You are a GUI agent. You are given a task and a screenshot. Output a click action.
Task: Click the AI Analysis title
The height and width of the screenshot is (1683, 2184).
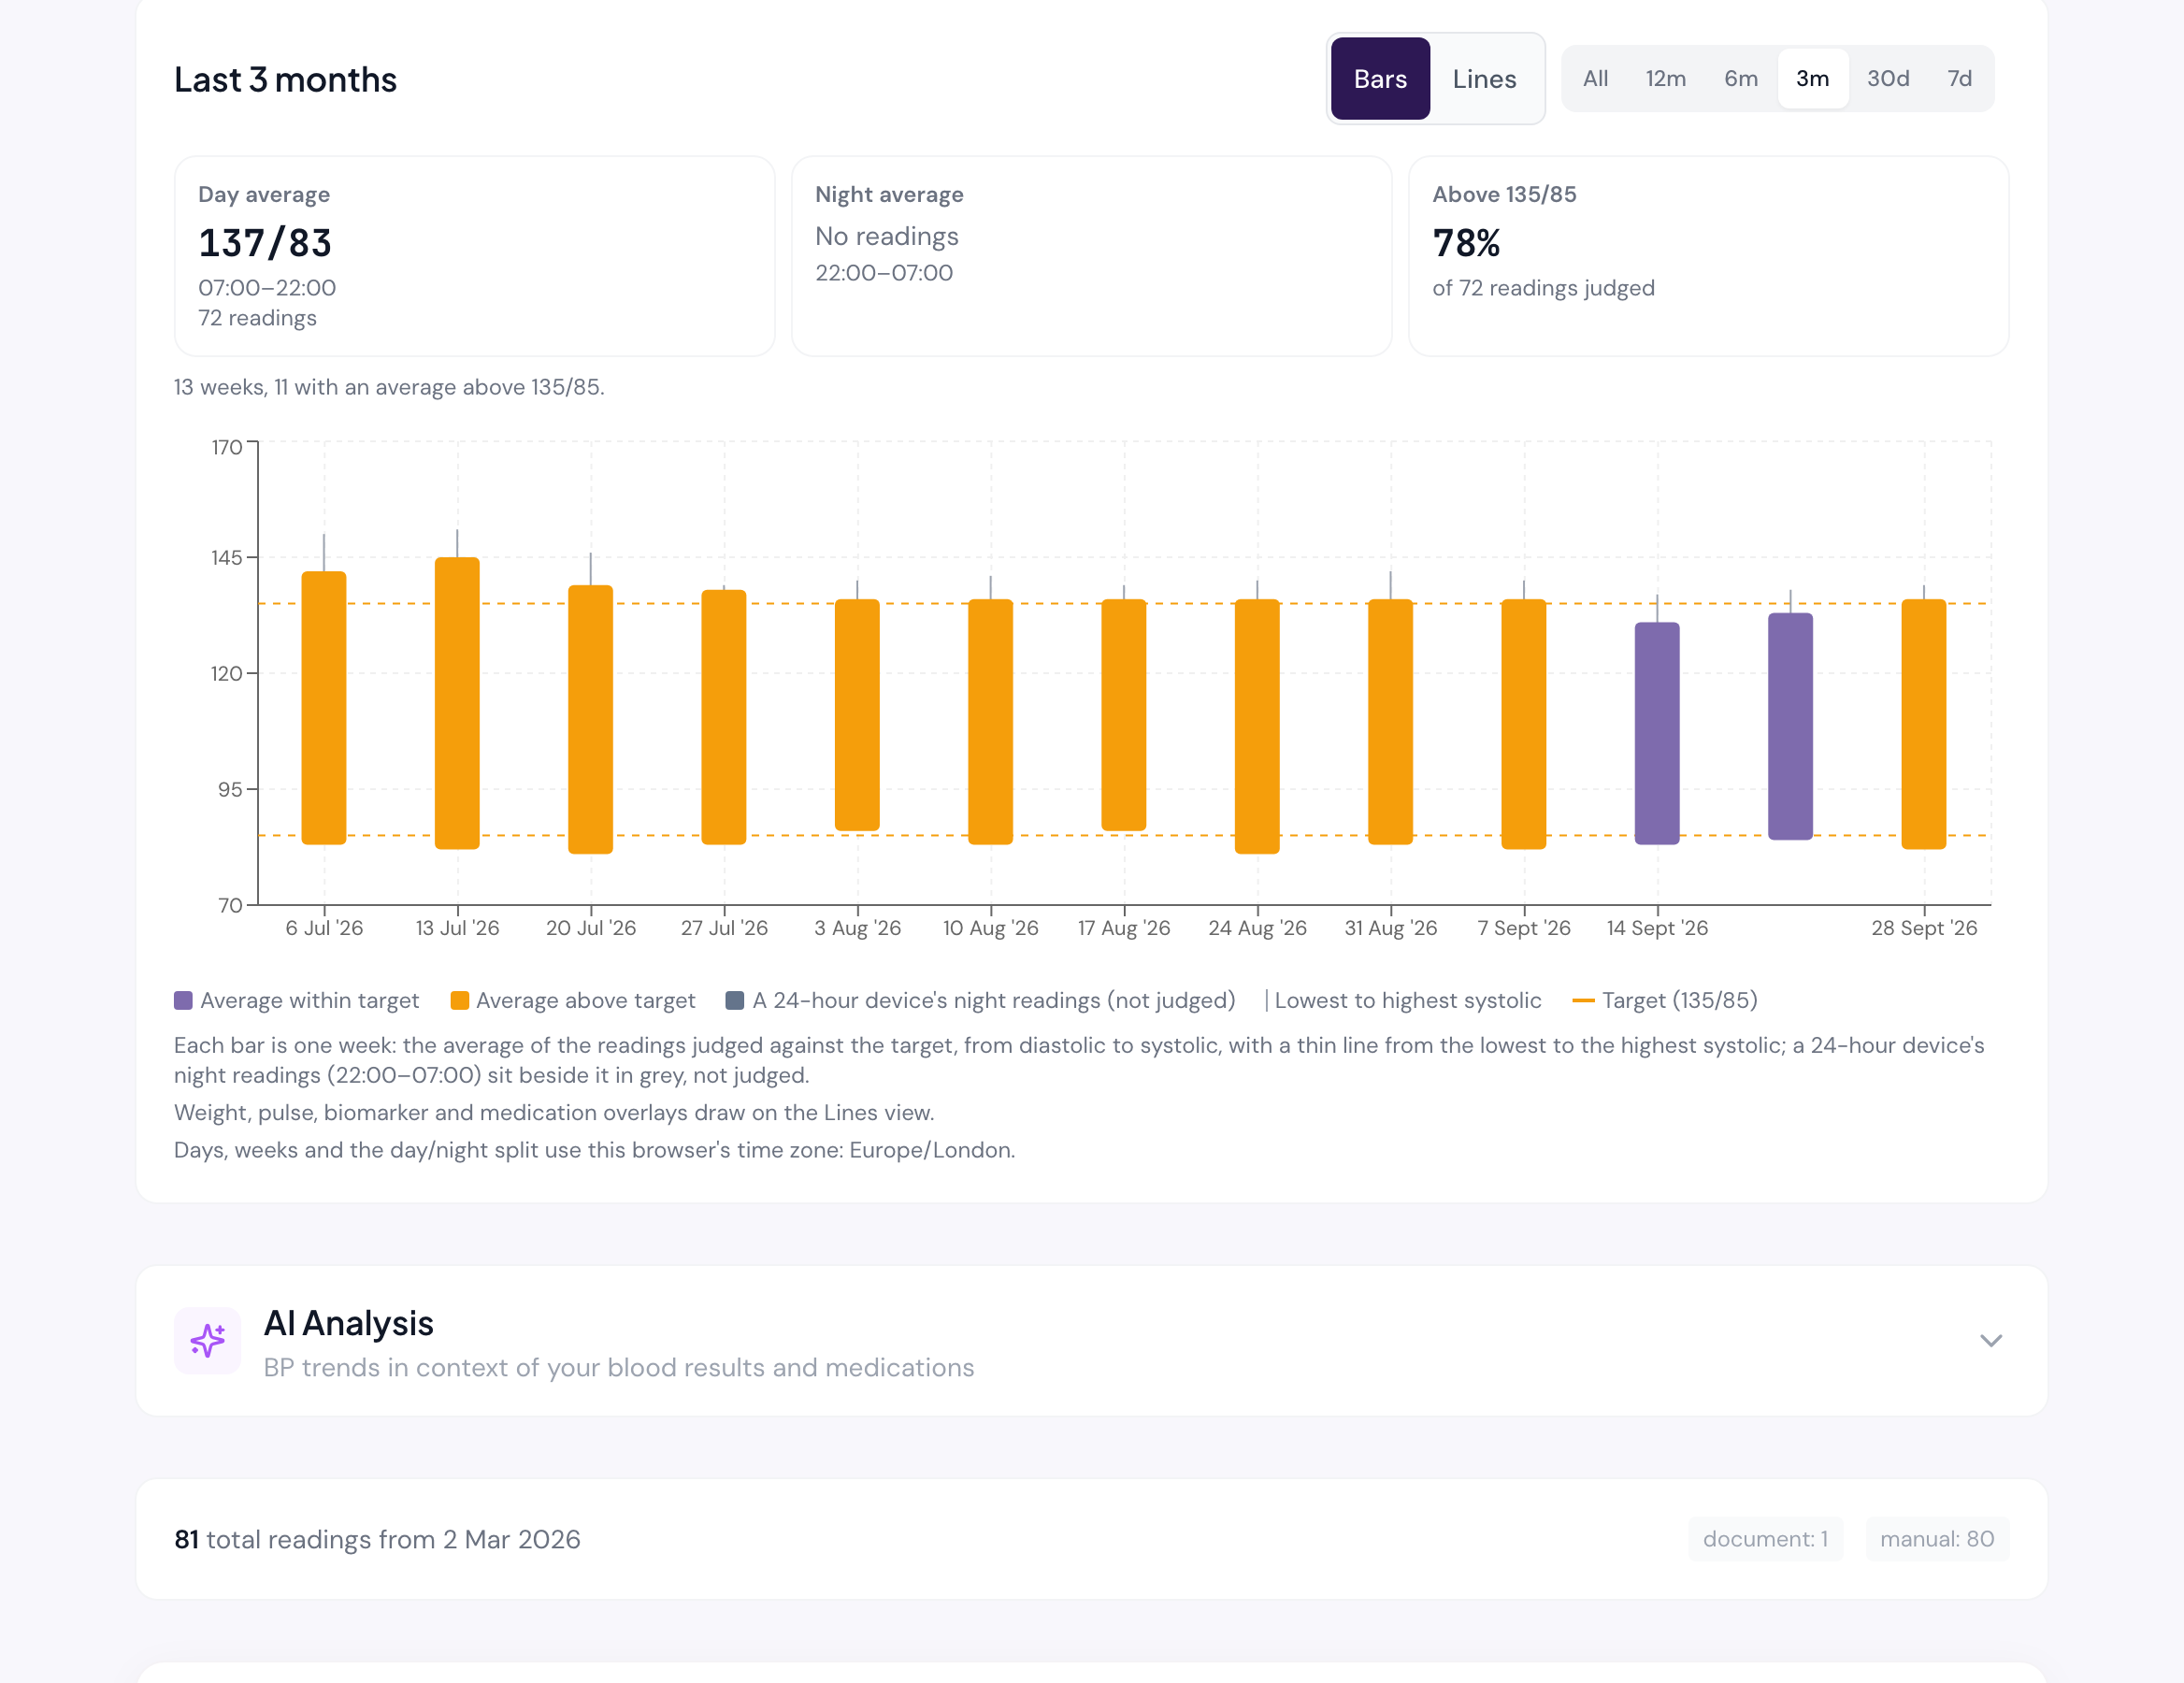click(348, 1323)
